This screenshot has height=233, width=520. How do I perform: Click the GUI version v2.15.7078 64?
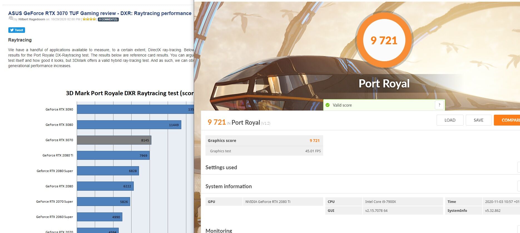tap(376, 210)
